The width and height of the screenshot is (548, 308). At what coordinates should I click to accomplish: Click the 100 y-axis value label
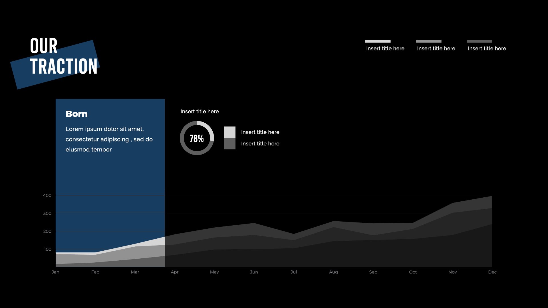coord(48,249)
